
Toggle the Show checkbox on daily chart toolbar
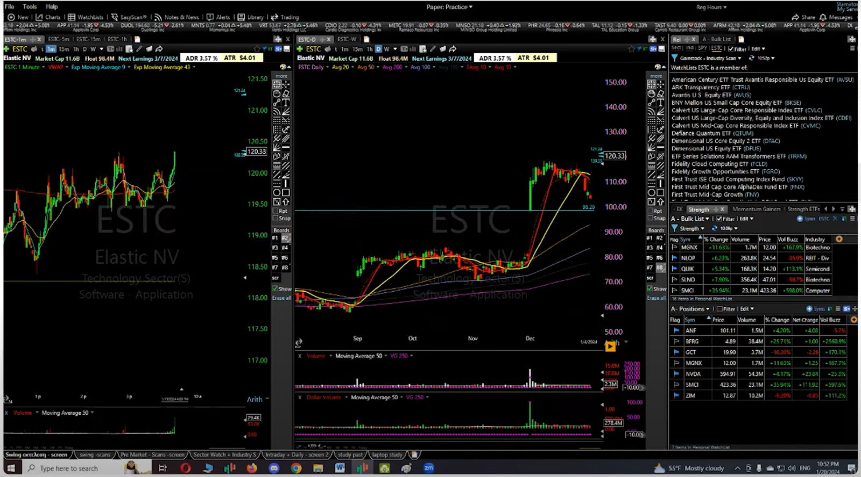tap(650, 289)
